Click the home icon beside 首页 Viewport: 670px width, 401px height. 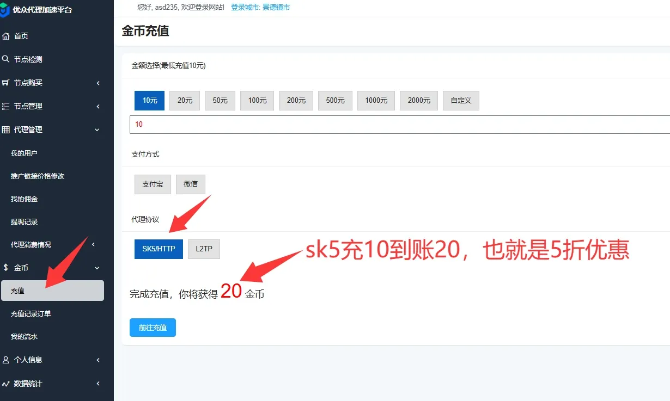click(x=6, y=36)
